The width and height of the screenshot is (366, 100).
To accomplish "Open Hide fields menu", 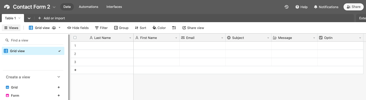I will pos(78,28).
